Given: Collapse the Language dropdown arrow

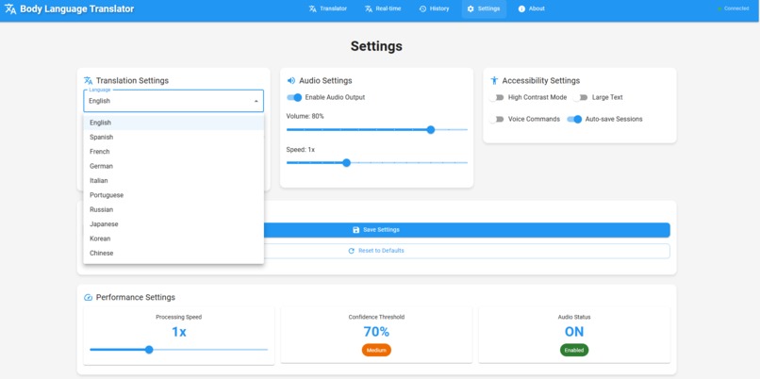Looking at the screenshot, I should pos(256,101).
